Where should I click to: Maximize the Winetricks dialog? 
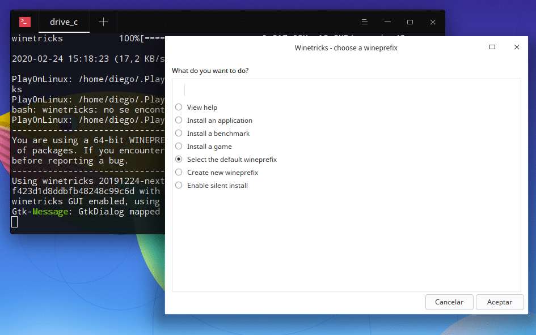(492, 47)
